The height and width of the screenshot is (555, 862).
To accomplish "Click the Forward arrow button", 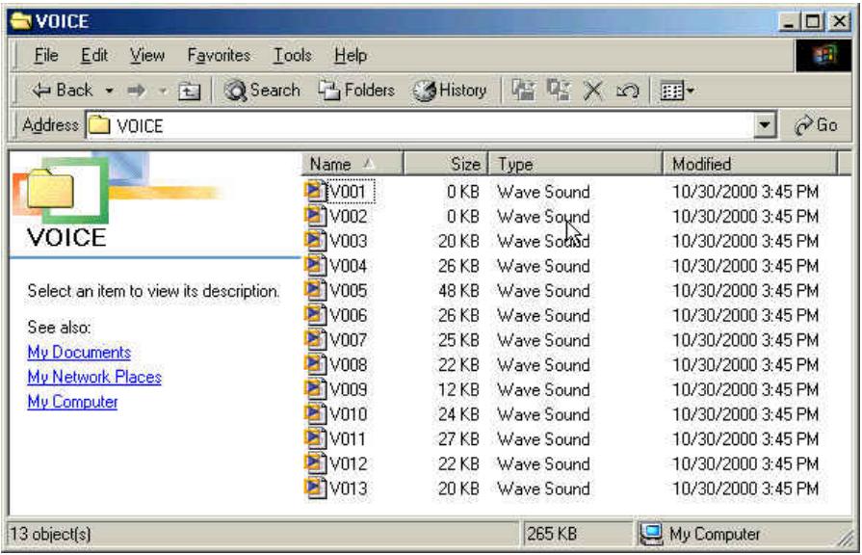I will tap(137, 91).
